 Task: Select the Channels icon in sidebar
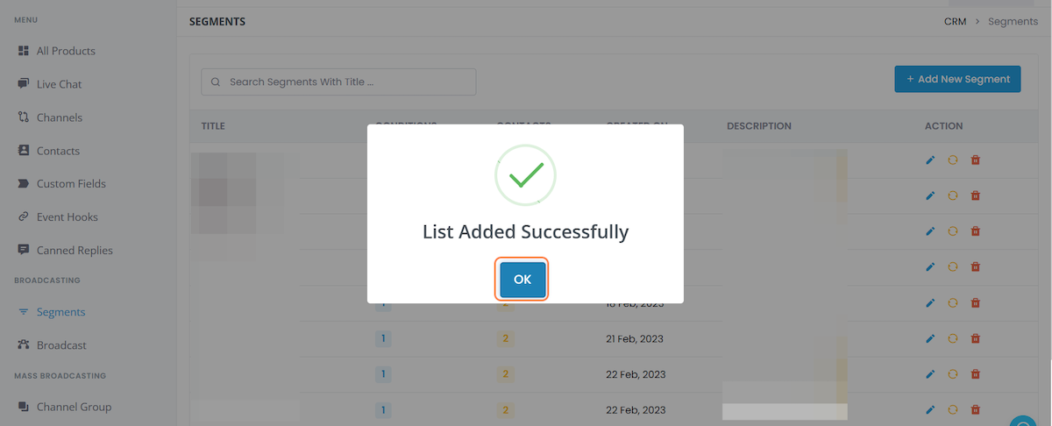pos(24,117)
